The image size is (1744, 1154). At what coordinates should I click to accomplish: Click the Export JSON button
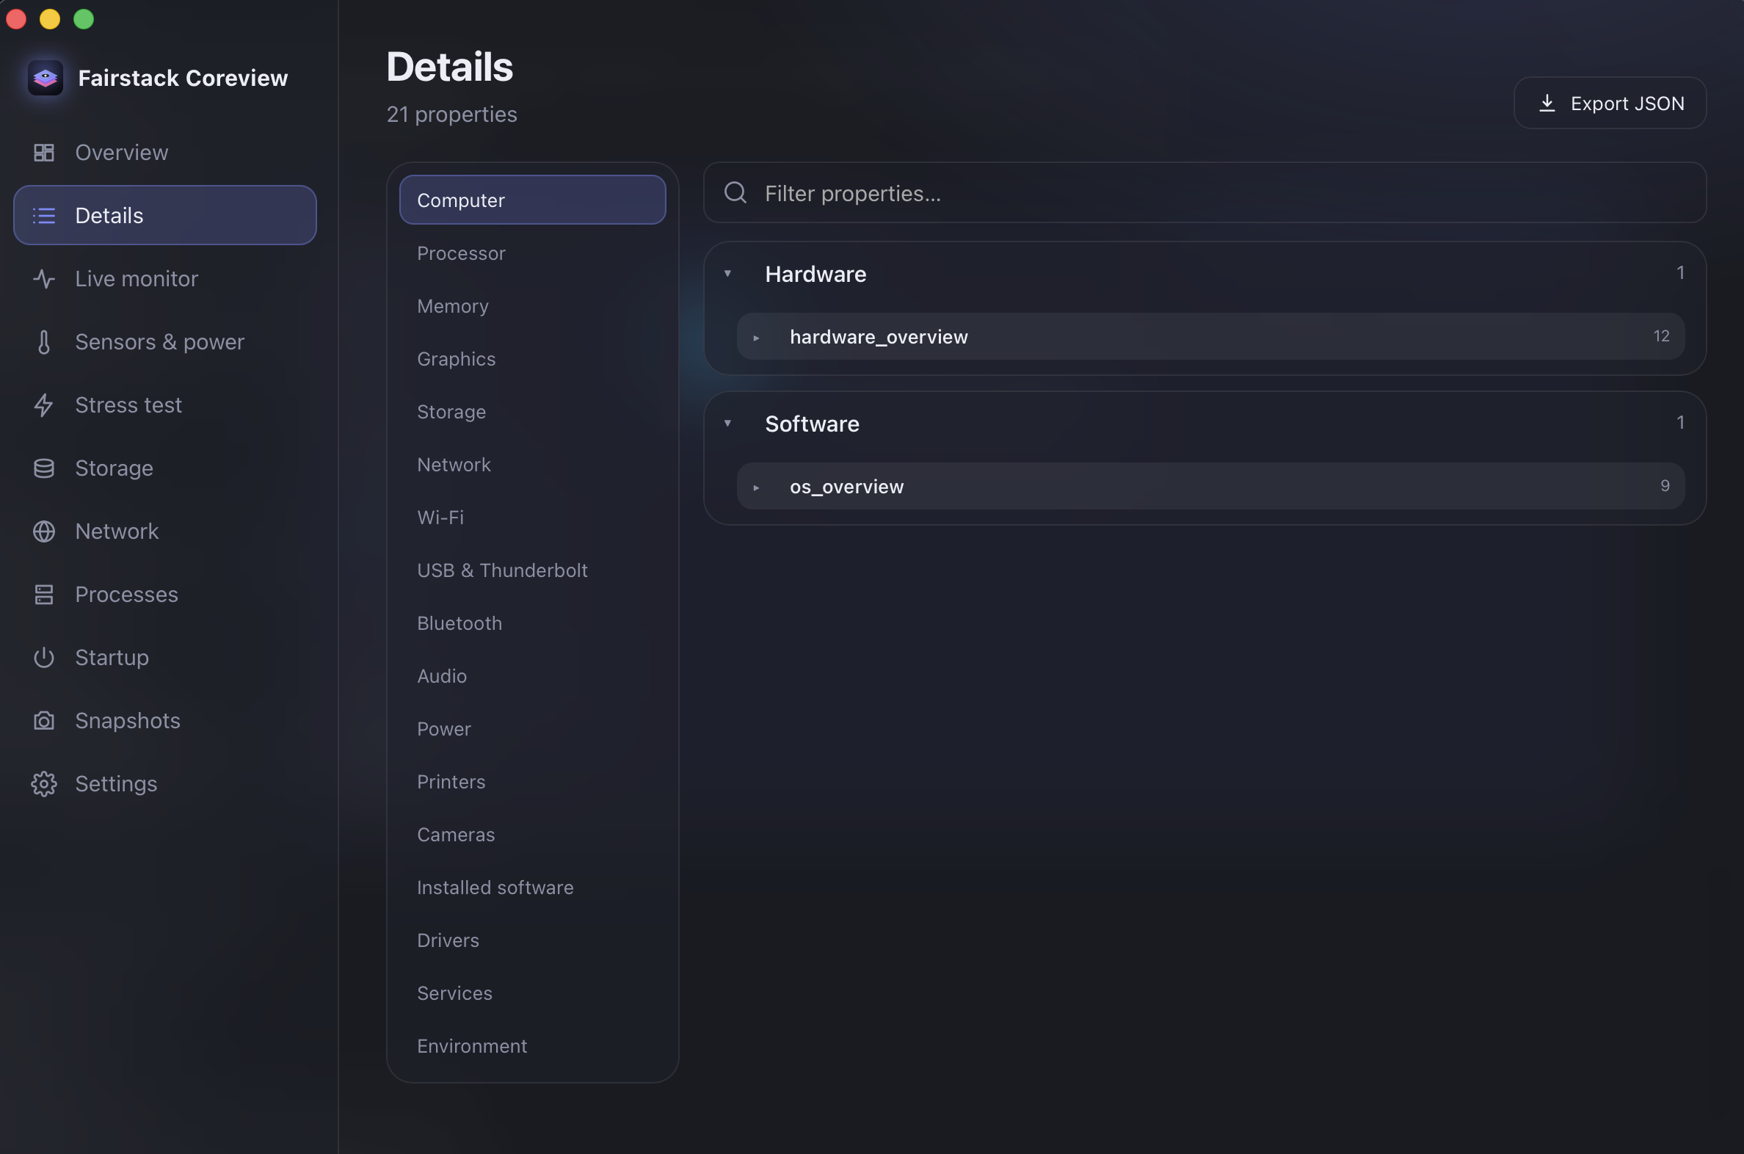pos(1610,103)
